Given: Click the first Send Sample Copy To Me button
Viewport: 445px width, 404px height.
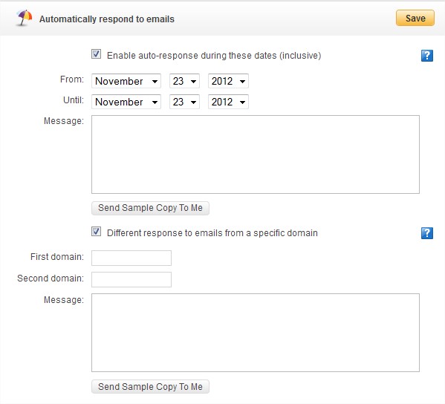Looking at the screenshot, I should (x=150, y=208).
